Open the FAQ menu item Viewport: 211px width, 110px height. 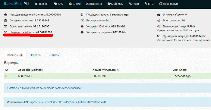(x=59, y=4)
